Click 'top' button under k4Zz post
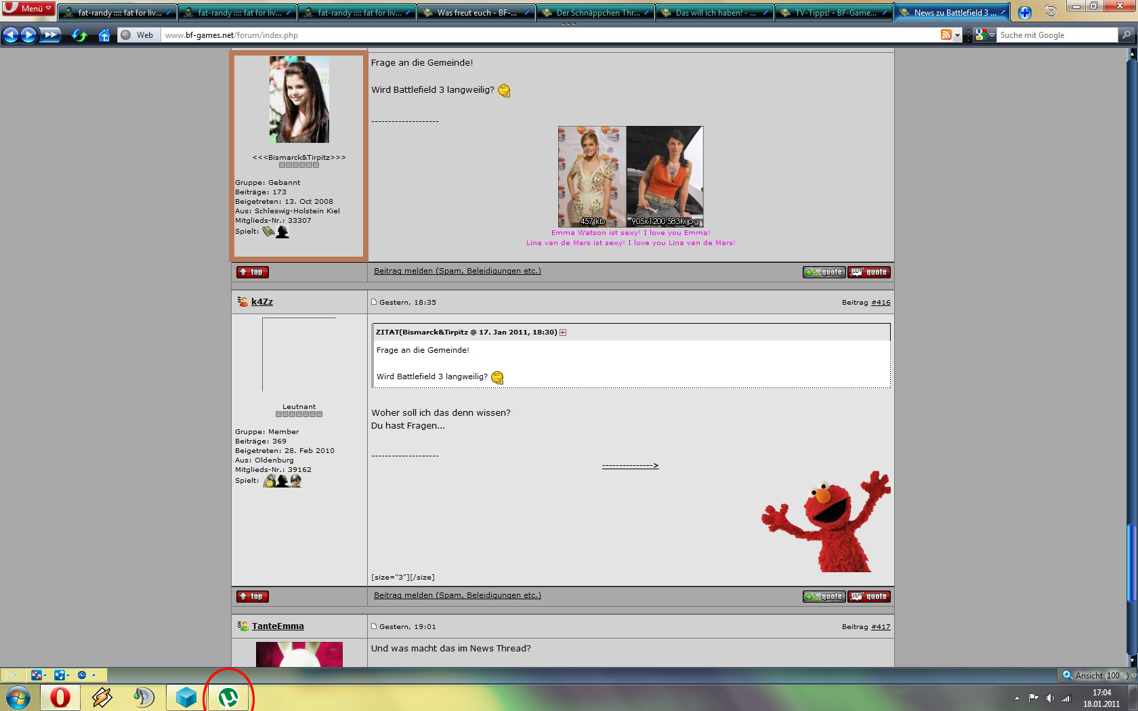 [x=253, y=597]
